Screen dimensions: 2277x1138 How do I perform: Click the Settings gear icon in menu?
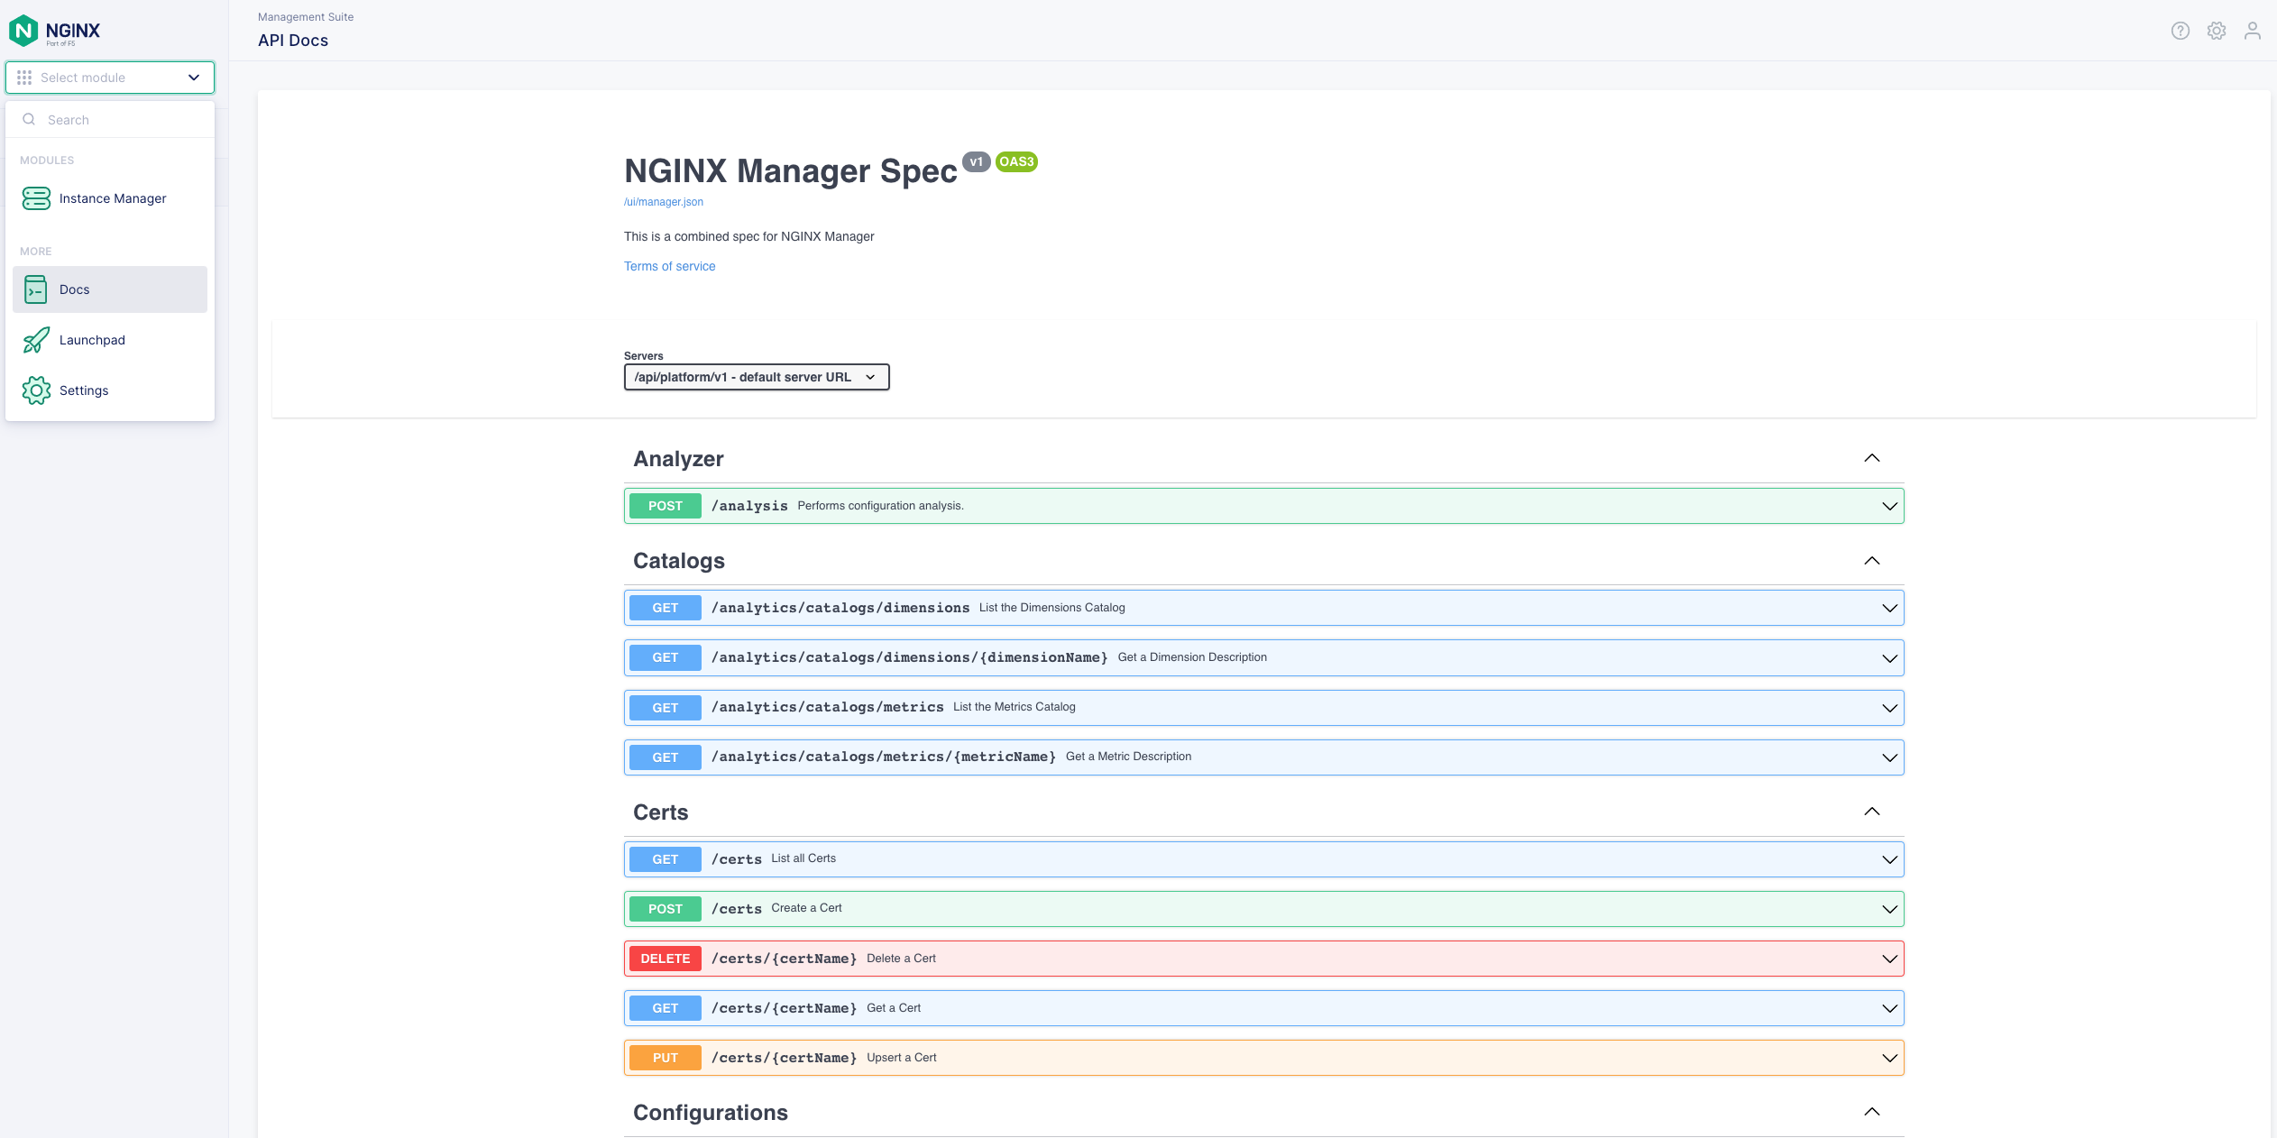tap(36, 390)
